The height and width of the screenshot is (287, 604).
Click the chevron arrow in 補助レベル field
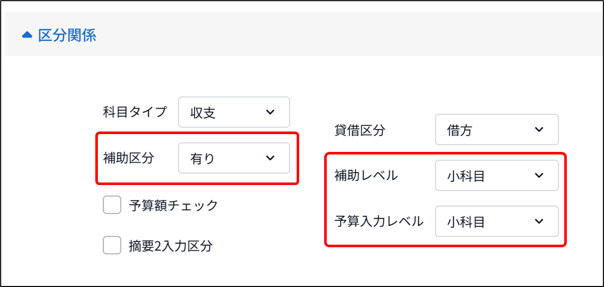point(539,175)
